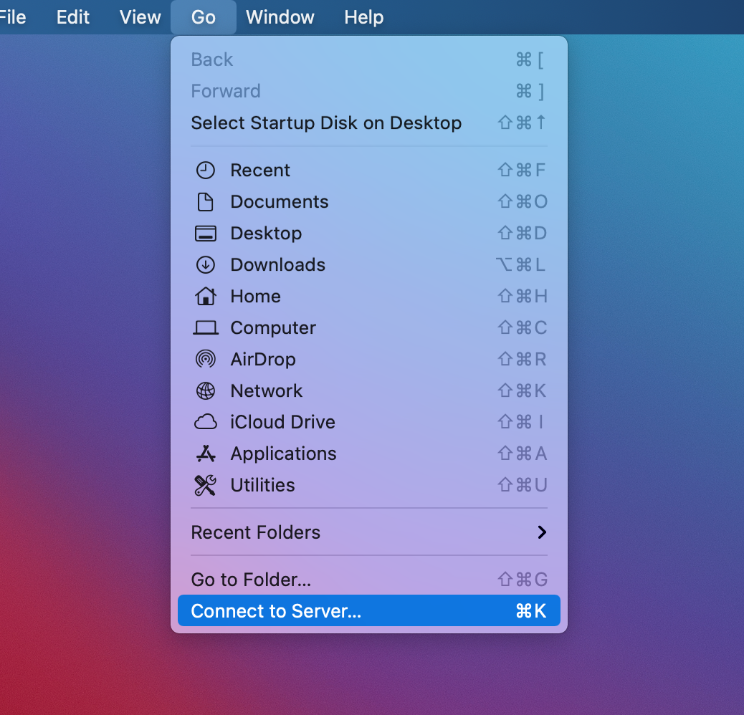
Task: Click the Recent label
Action: pos(260,171)
